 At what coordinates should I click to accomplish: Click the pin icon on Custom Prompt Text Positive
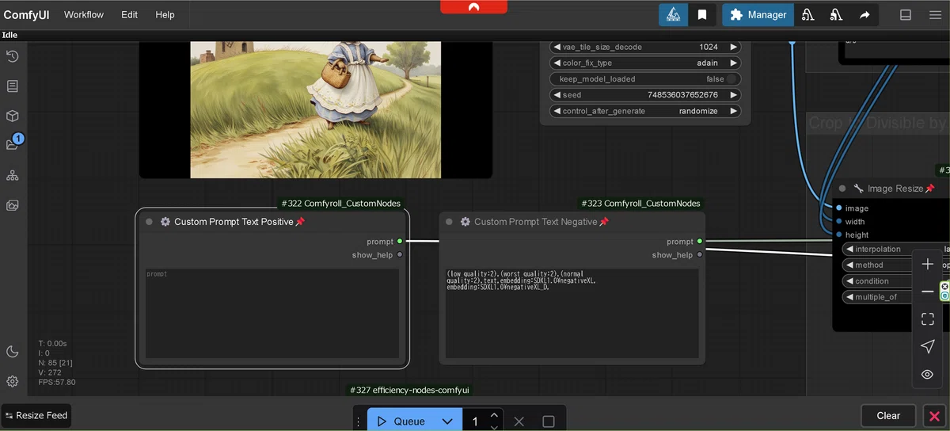coord(300,222)
